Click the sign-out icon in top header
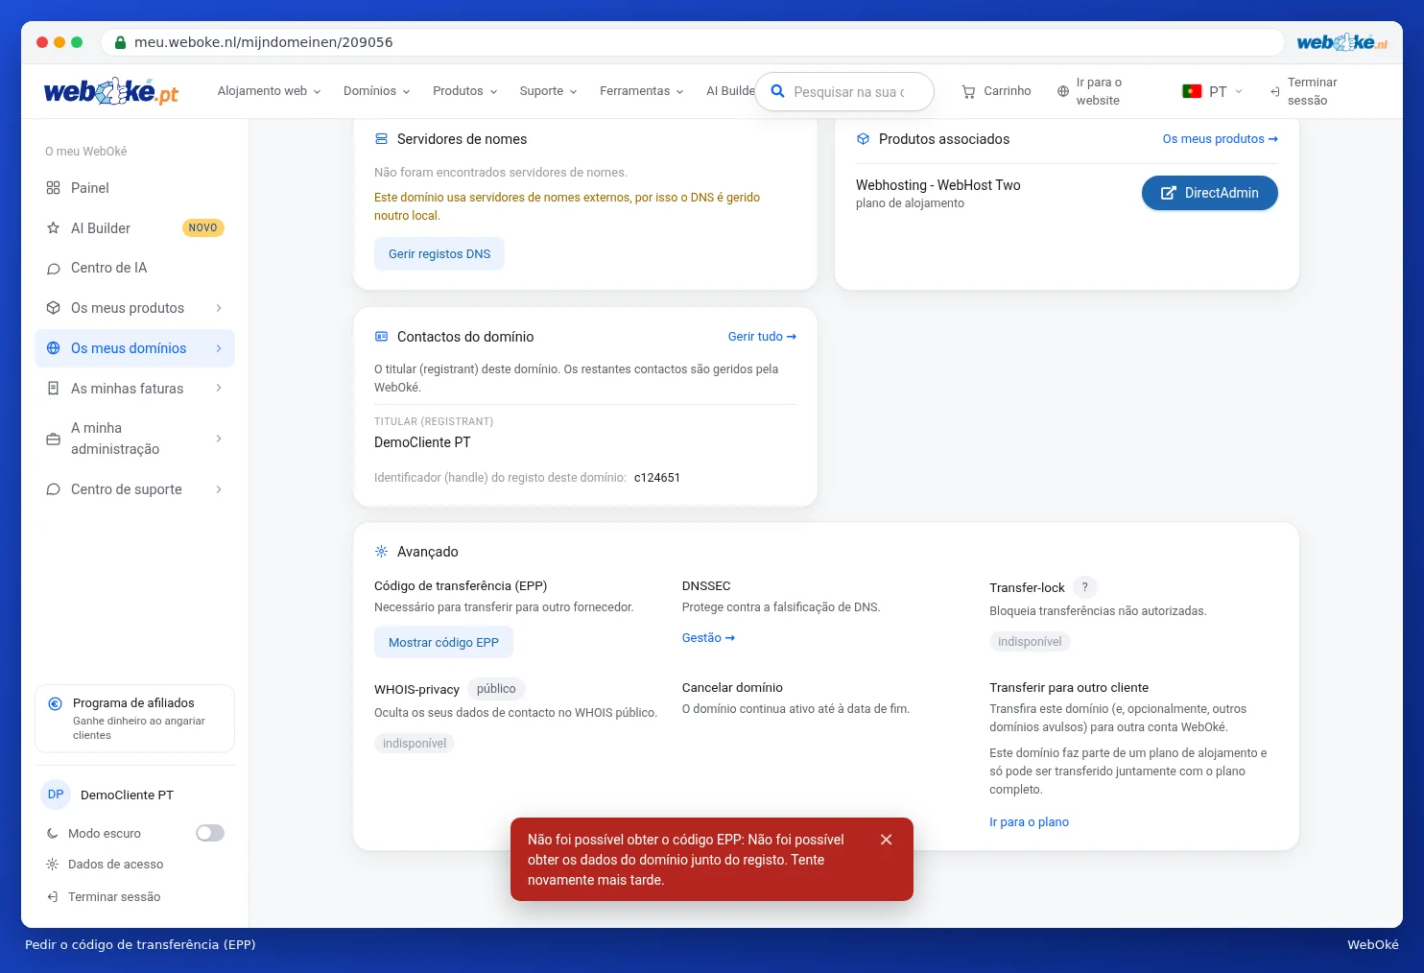The width and height of the screenshot is (1424, 973). point(1275,92)
